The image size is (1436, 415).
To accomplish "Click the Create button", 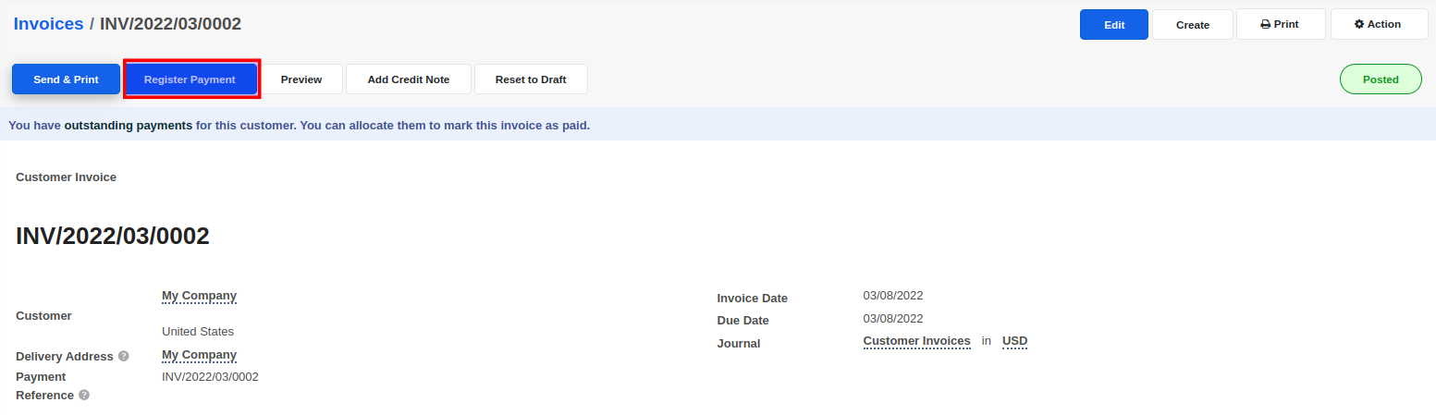I will [x=1192, y=25].
